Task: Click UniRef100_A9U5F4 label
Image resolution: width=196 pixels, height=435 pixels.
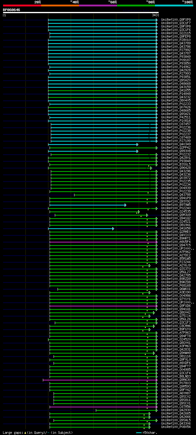Action: pos(176,242)
